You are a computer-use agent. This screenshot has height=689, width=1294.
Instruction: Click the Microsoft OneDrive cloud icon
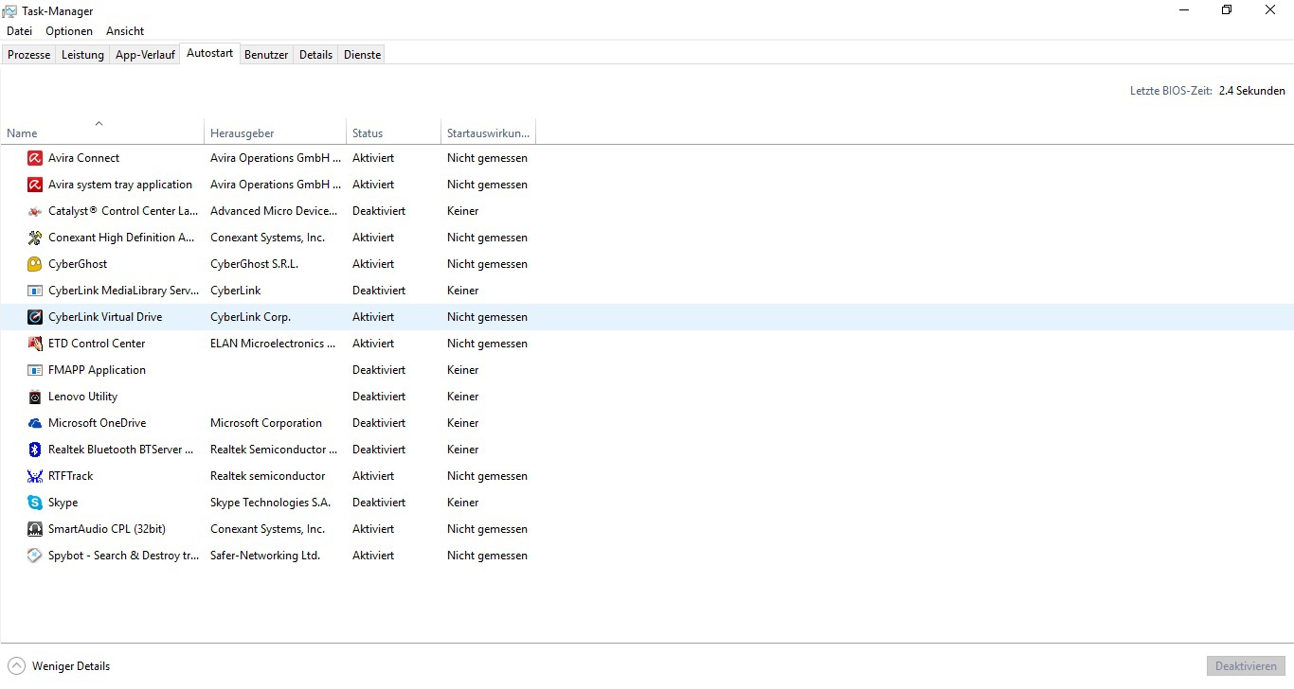[x=35, y=423]
